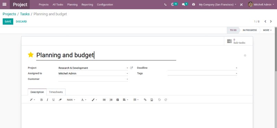Screen dimensions: 277x128
Task: Open Reporting menu
Action: [x=87, y=5]
